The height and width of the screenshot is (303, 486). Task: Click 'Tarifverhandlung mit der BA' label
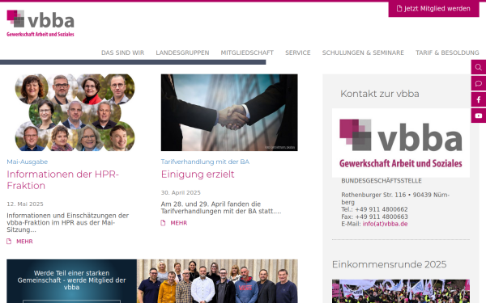click(205, 162)
